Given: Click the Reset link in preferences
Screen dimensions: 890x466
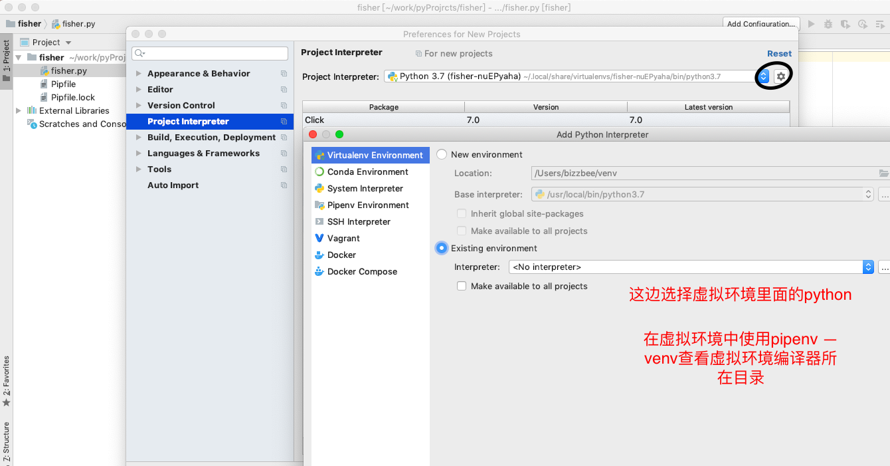Looking at the screenshot, I should 779,54.
